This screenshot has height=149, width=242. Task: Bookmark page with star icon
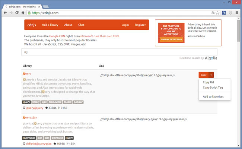click(217, 13)
